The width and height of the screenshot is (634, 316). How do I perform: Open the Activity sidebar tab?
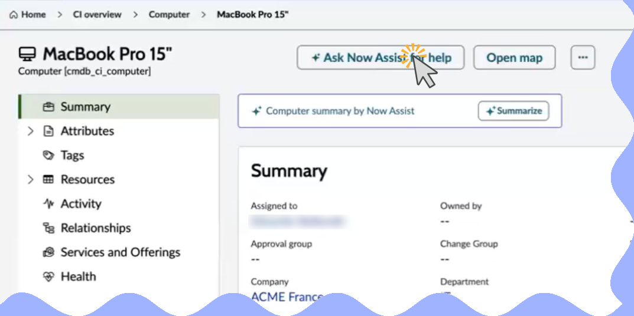click(119, 204)
